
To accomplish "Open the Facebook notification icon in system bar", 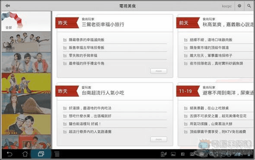I will coord(183,154).
